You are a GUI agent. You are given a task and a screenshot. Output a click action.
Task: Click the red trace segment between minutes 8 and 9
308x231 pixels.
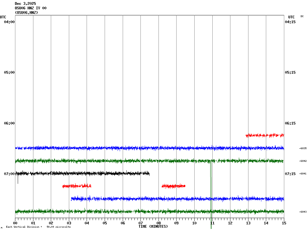click(x=173, y=186)
